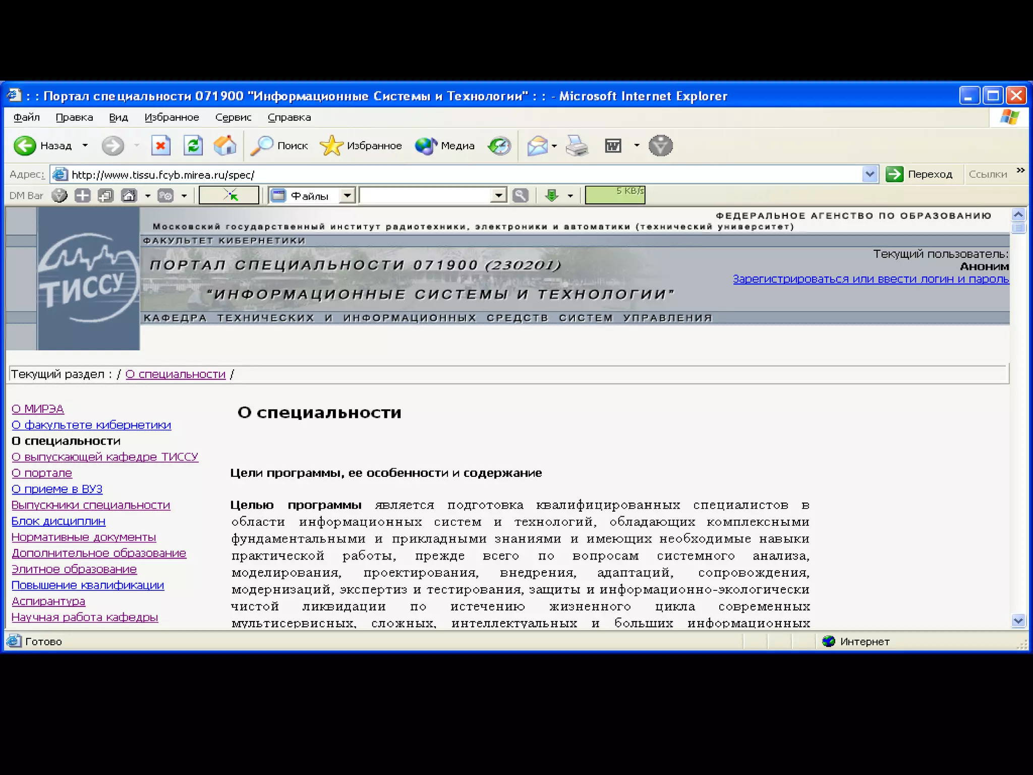Click the DM Bar house icon
The height and width of the screenshot is (775, 1033).
click(129, 195)
